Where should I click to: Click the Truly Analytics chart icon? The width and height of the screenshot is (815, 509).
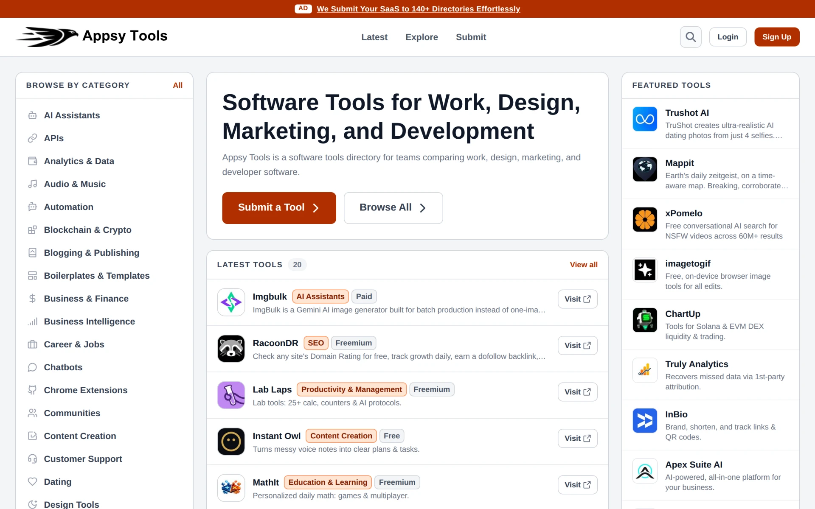[x=645, y=370]
